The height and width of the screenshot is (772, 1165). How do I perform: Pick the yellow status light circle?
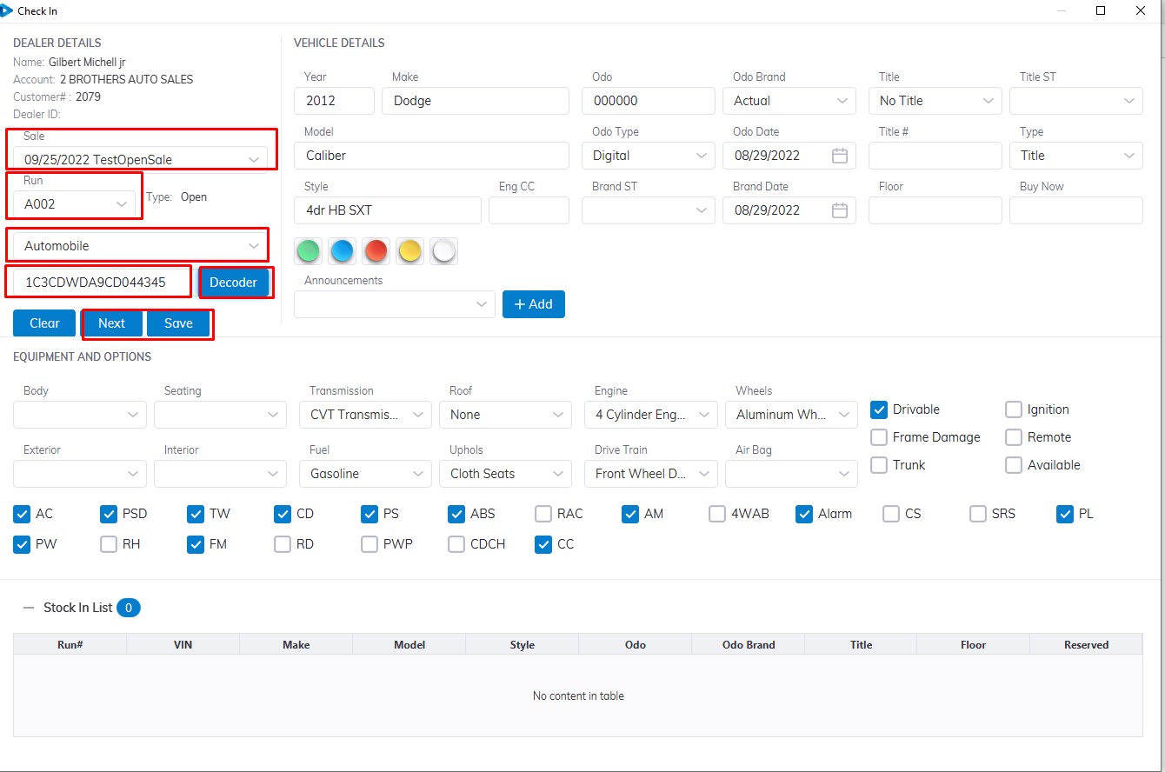[409, 251]
